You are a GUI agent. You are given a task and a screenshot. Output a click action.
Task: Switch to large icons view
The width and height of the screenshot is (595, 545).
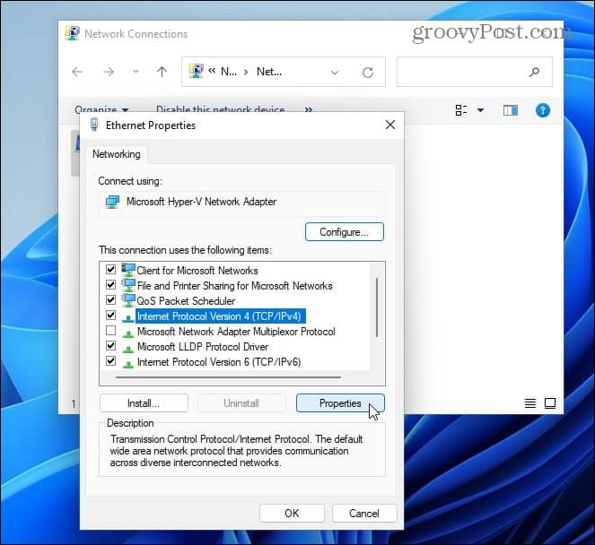[550, 402]
